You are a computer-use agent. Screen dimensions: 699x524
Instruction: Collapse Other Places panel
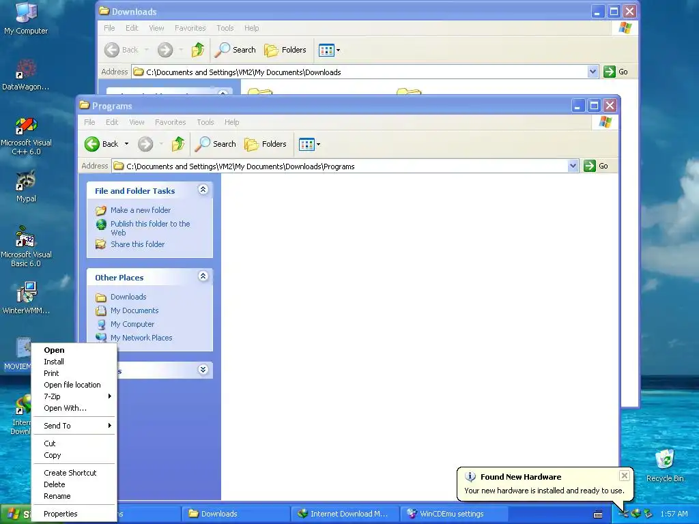point(203,276)
